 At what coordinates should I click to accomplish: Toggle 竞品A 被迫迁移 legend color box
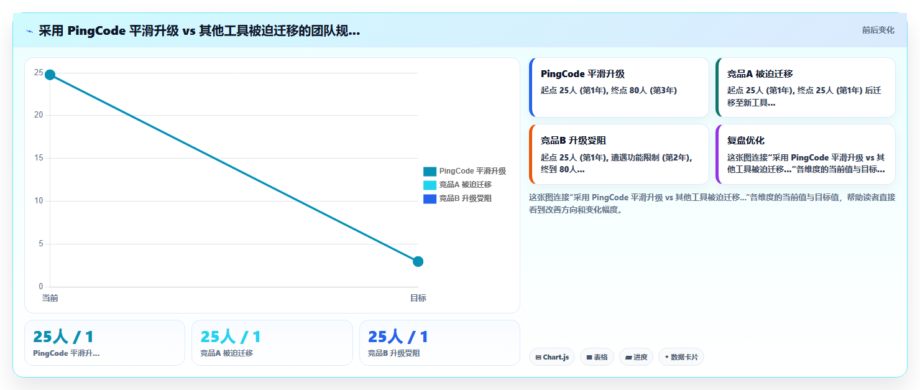tap(430, 185)
